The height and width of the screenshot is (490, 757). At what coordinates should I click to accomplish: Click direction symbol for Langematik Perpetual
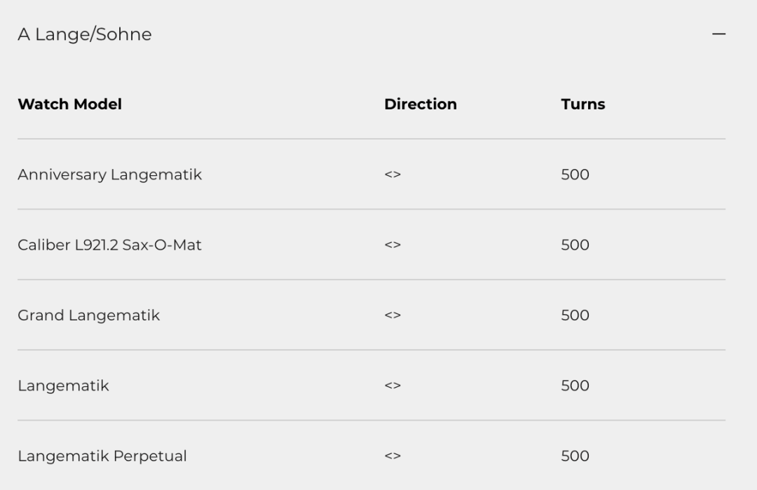(x=393, y=456)
